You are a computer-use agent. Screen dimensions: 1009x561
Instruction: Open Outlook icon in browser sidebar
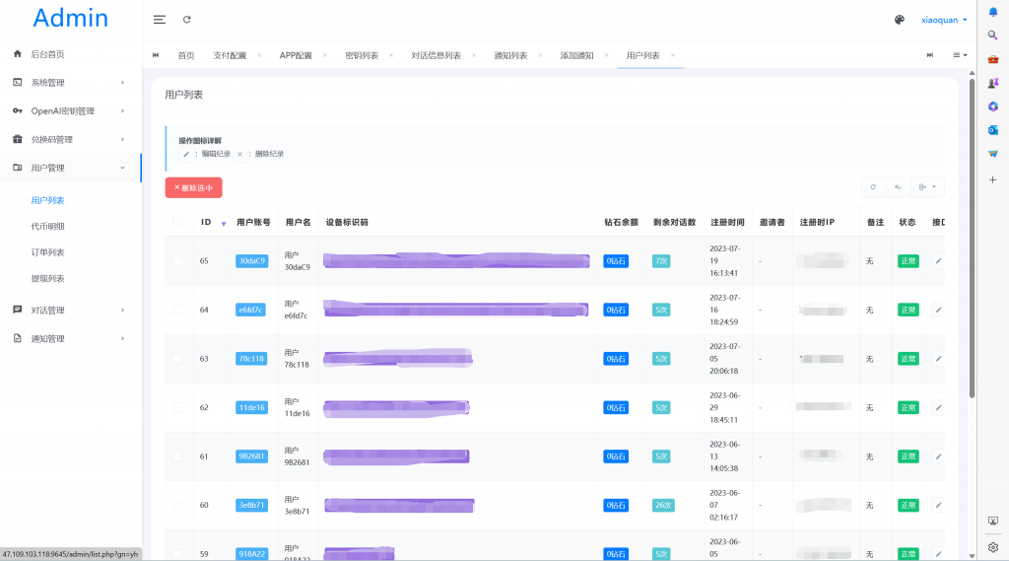[993, 130]
